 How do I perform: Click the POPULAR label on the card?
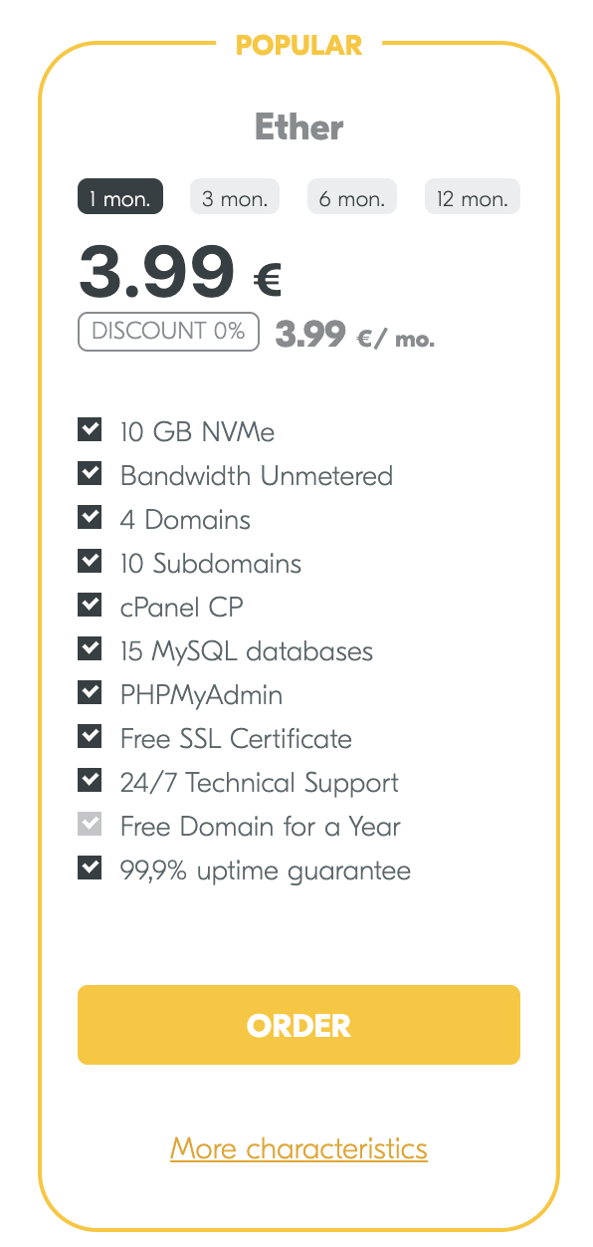tap(298, 45)
